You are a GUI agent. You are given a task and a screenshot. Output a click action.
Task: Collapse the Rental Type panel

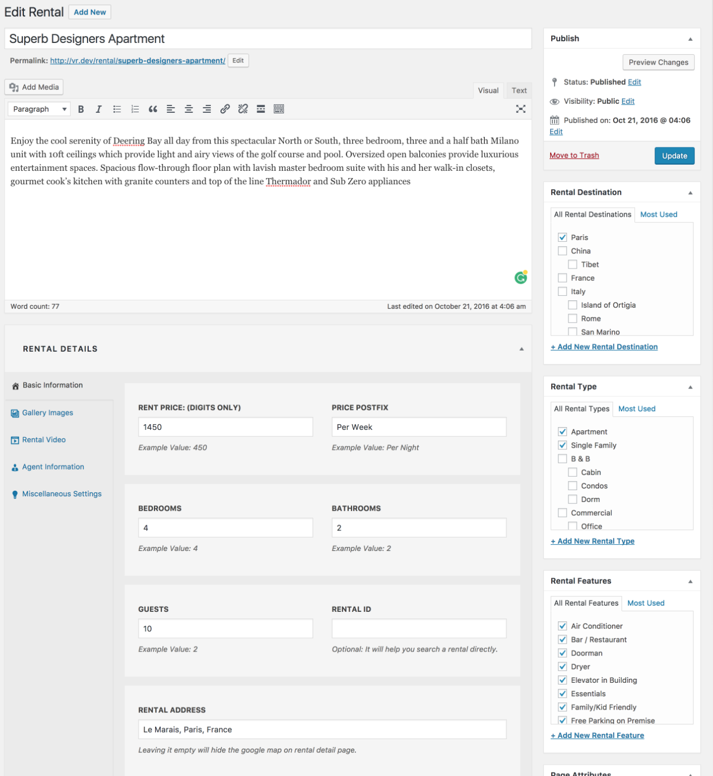[x=690, y=387]
